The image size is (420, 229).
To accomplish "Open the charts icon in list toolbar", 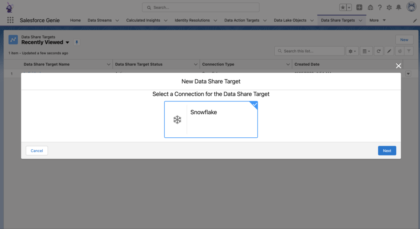I will (x=399, y=51).
